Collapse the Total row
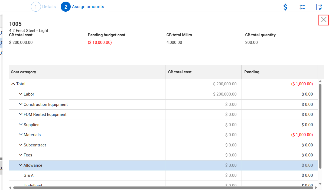 (x=13, y=84)
